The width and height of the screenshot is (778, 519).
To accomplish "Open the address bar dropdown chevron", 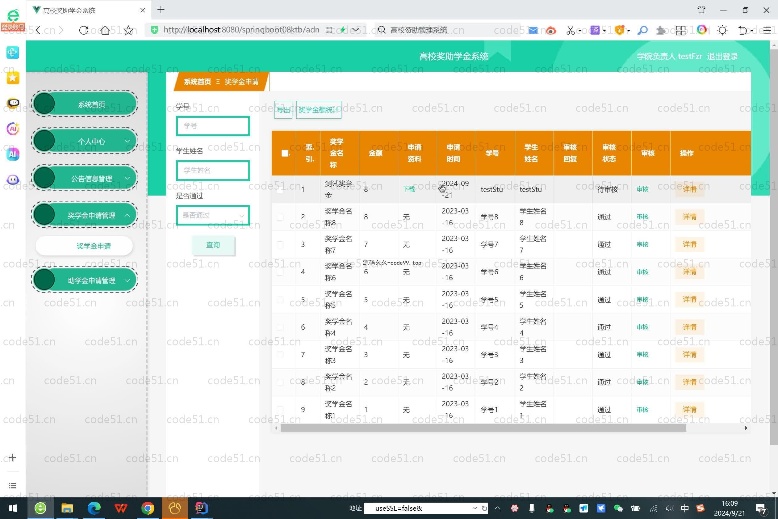I will point(355,30).
